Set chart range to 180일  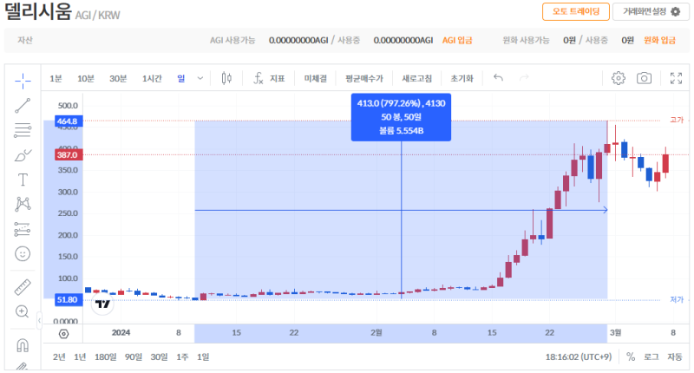(105, 357)
